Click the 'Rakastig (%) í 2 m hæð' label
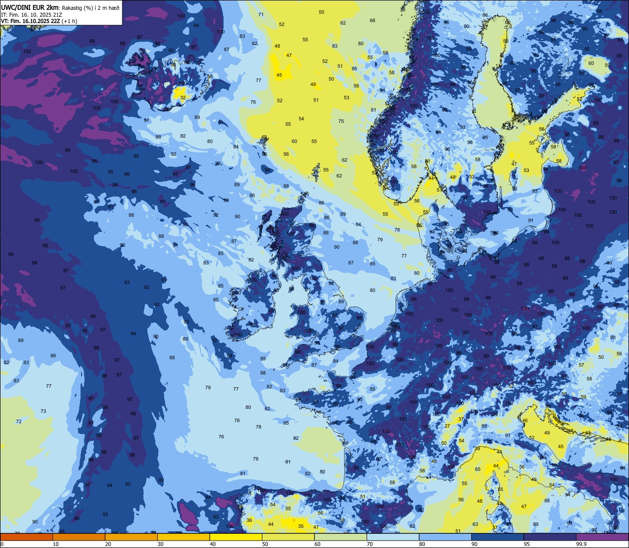The image size is (629, 548). [91, 7]
